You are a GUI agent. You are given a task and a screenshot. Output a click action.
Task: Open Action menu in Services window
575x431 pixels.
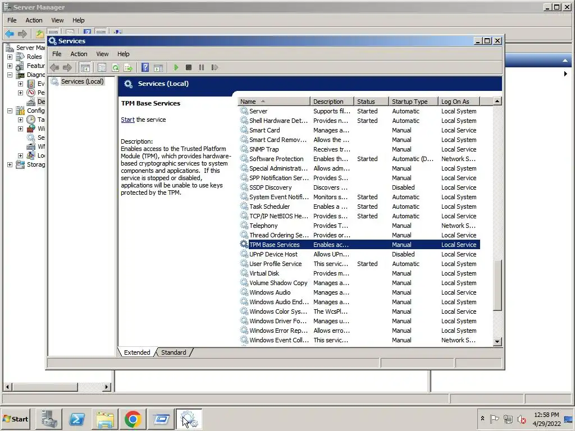point(79,54)
